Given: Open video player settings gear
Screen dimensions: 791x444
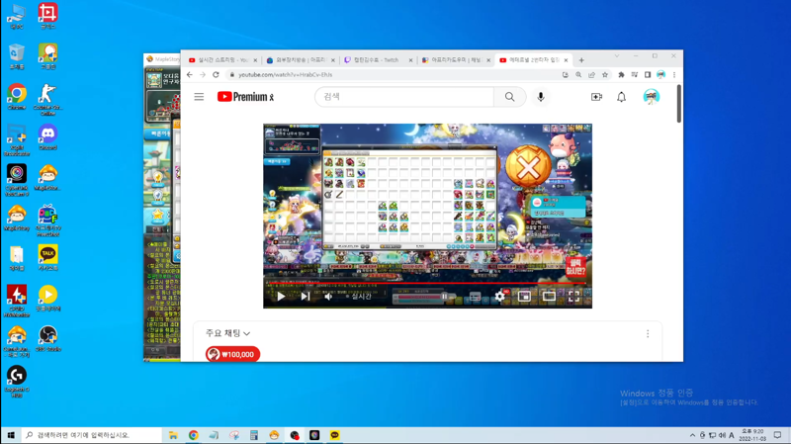Looking at the screenshot, I should tap(499, 297).
